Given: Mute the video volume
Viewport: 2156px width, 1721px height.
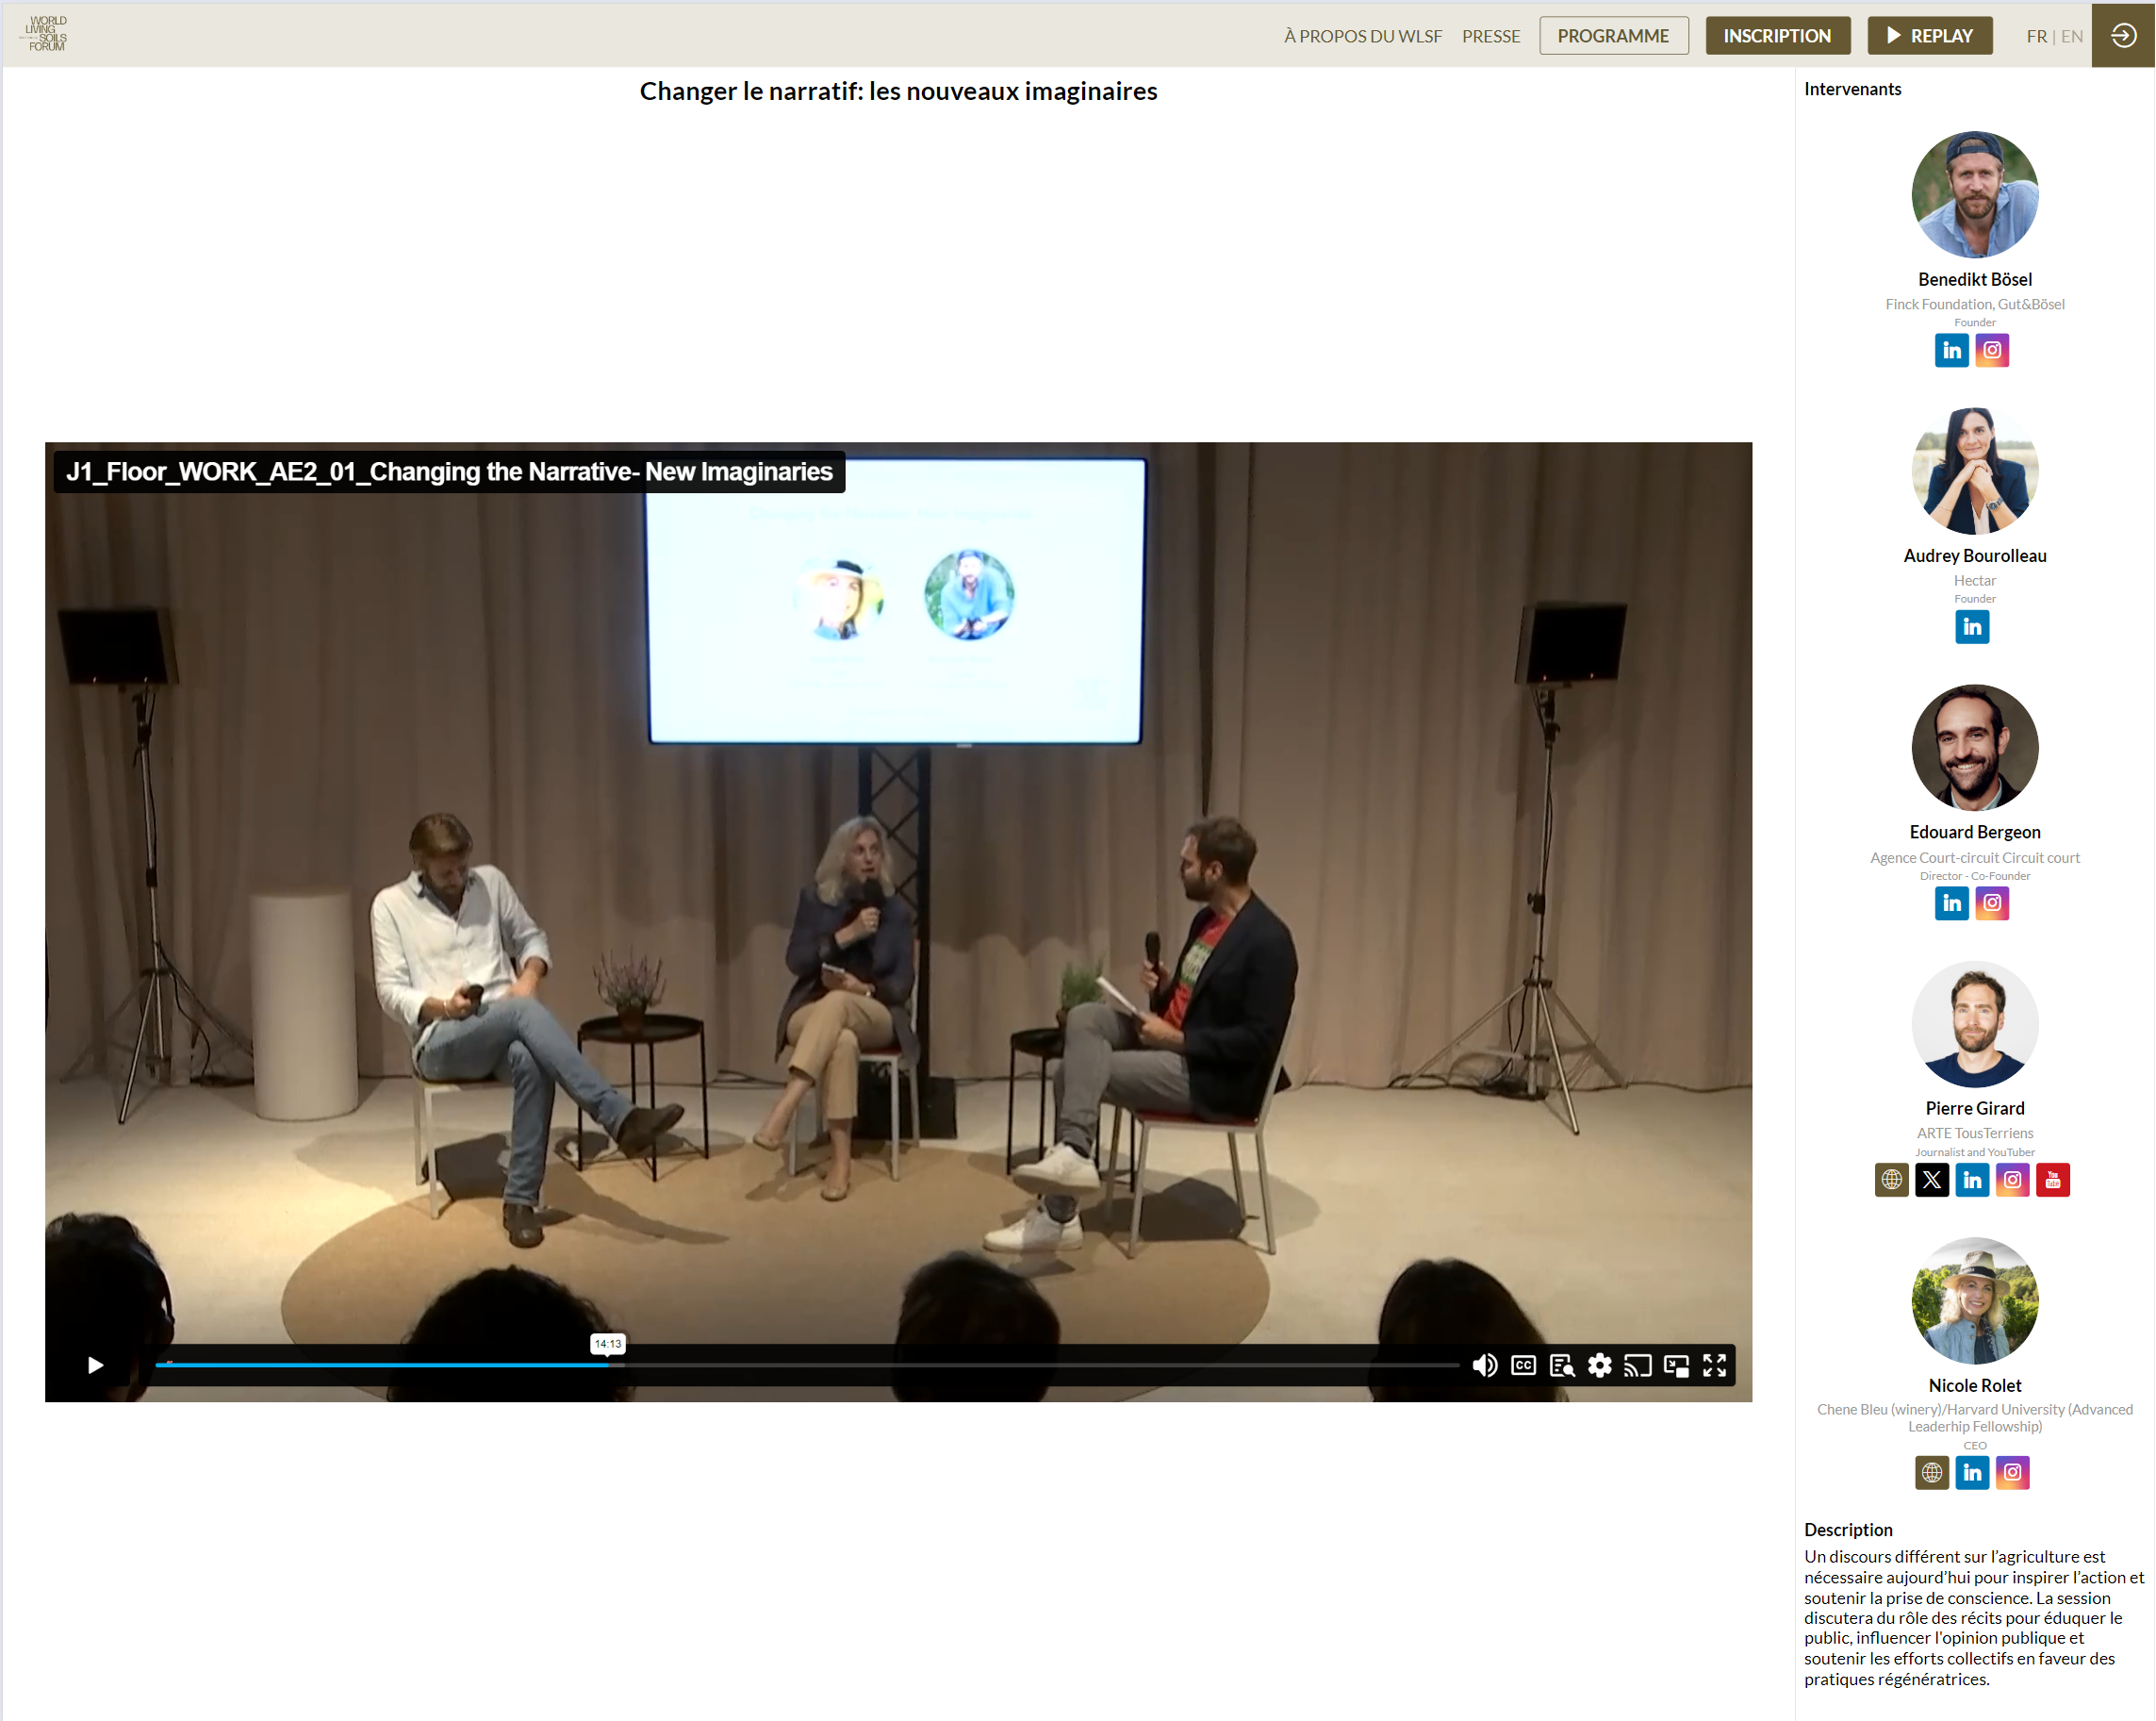Looking at the screenshot, I should 1485,1365.
